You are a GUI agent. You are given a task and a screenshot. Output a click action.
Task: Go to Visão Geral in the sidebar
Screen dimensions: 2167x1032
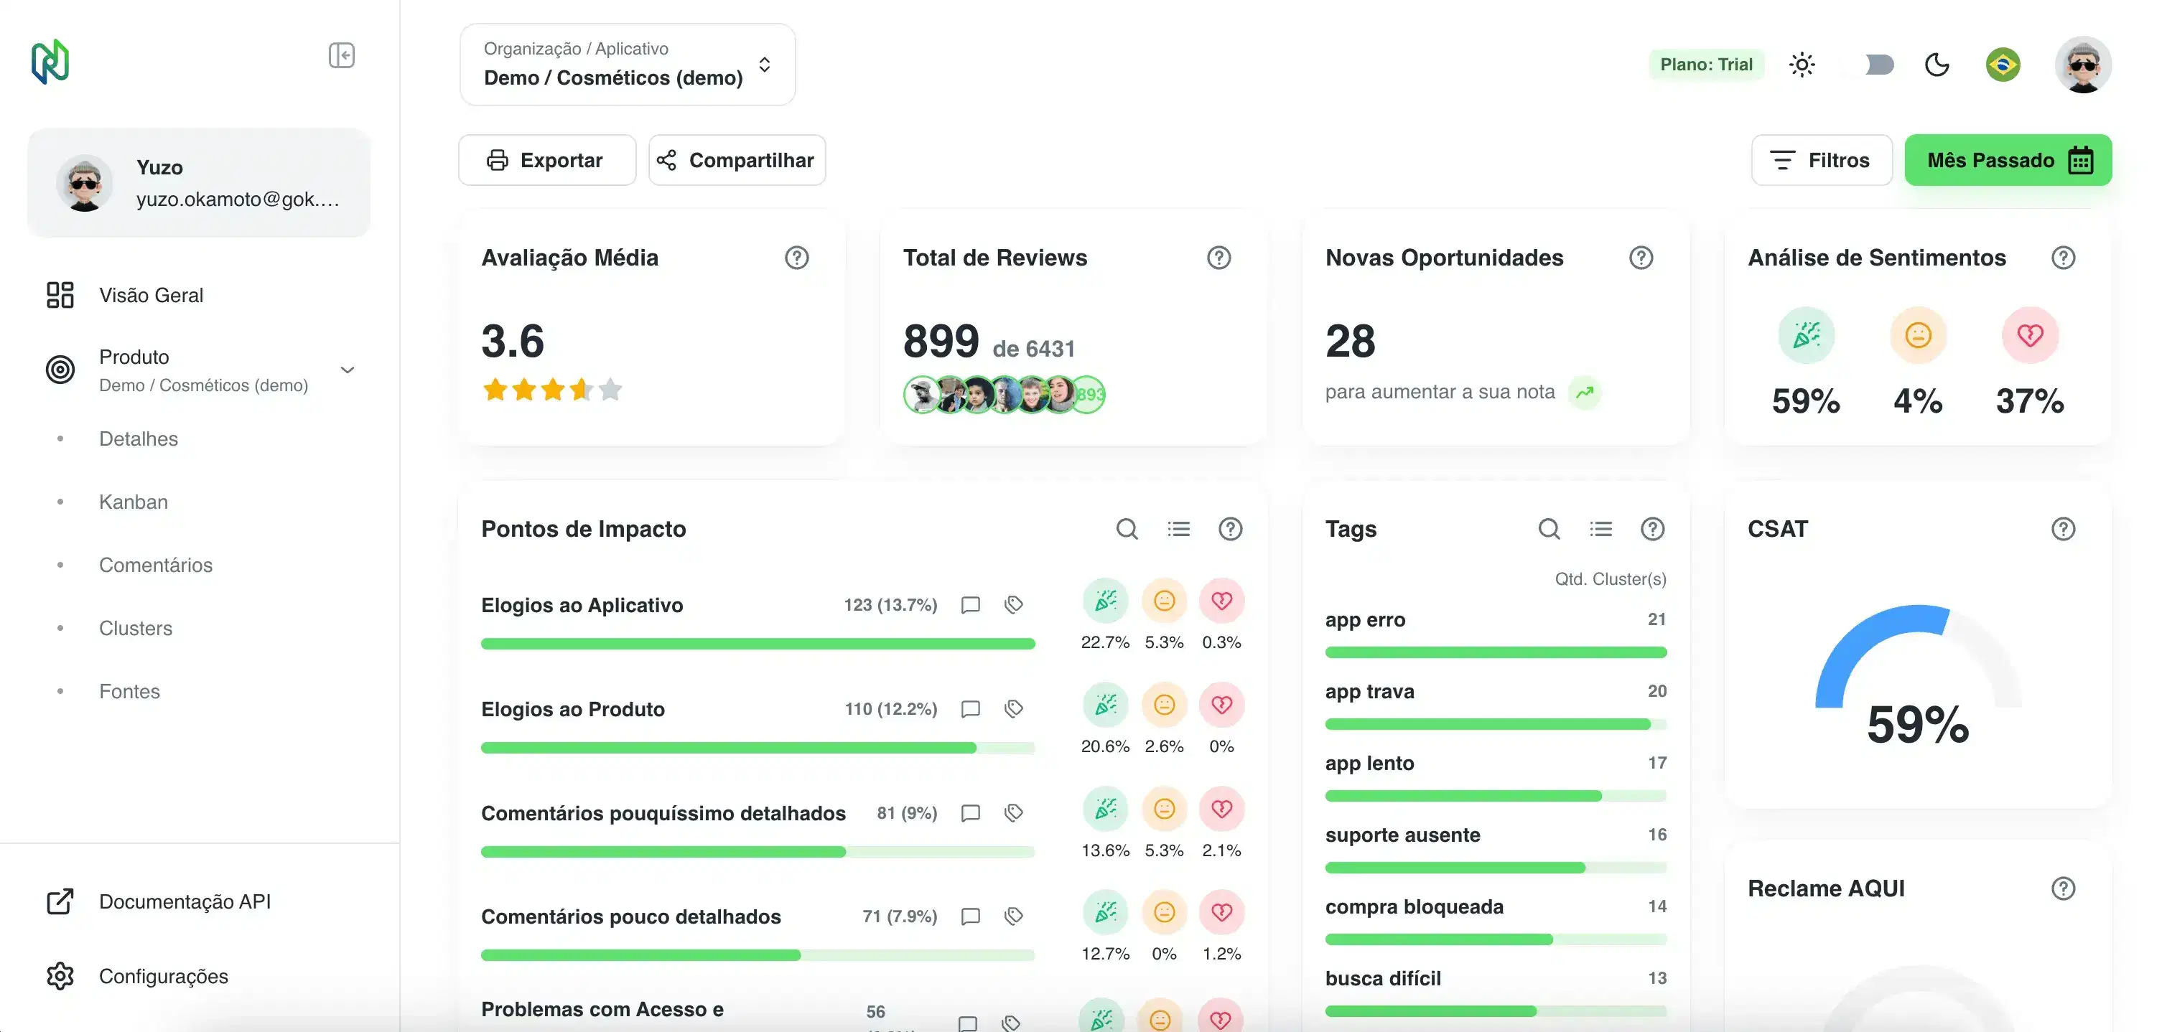[152, 295]
